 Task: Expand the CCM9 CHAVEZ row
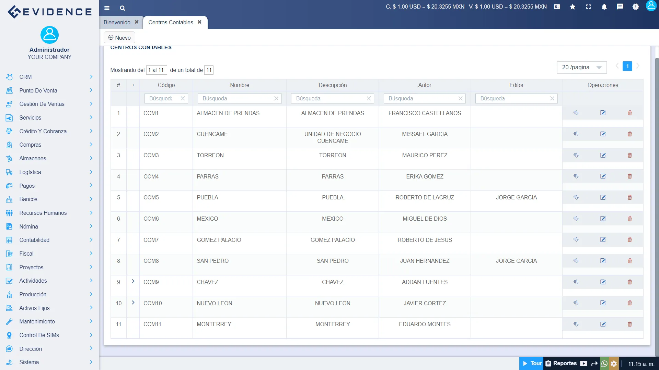(133, 281)
